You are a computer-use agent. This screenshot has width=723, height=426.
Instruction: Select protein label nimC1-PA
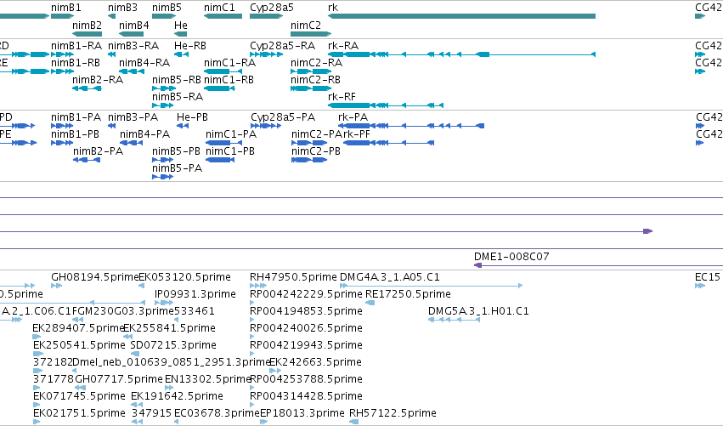click(231, 134)
